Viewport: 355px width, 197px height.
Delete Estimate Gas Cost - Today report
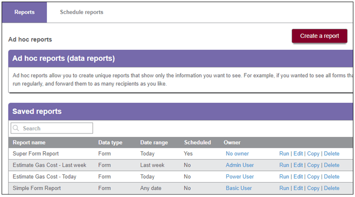tap(332, 177)
